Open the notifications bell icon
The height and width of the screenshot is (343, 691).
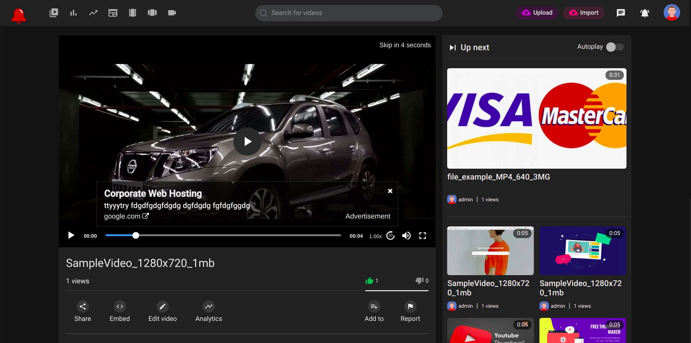click(x=645, y=13)
